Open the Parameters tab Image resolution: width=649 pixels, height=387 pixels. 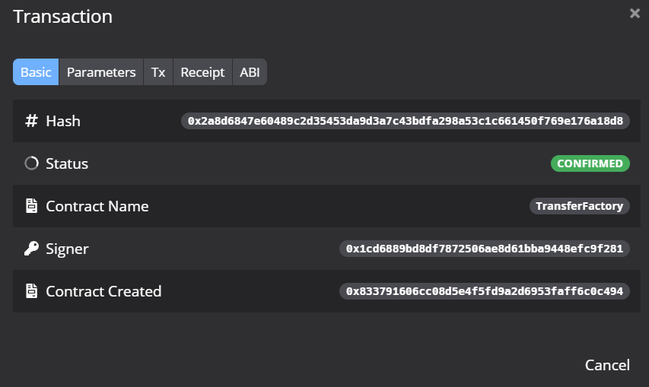point(101,72)
